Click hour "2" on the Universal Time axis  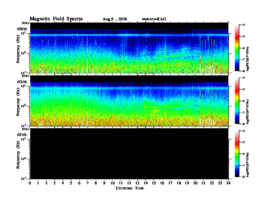[46, 183]
